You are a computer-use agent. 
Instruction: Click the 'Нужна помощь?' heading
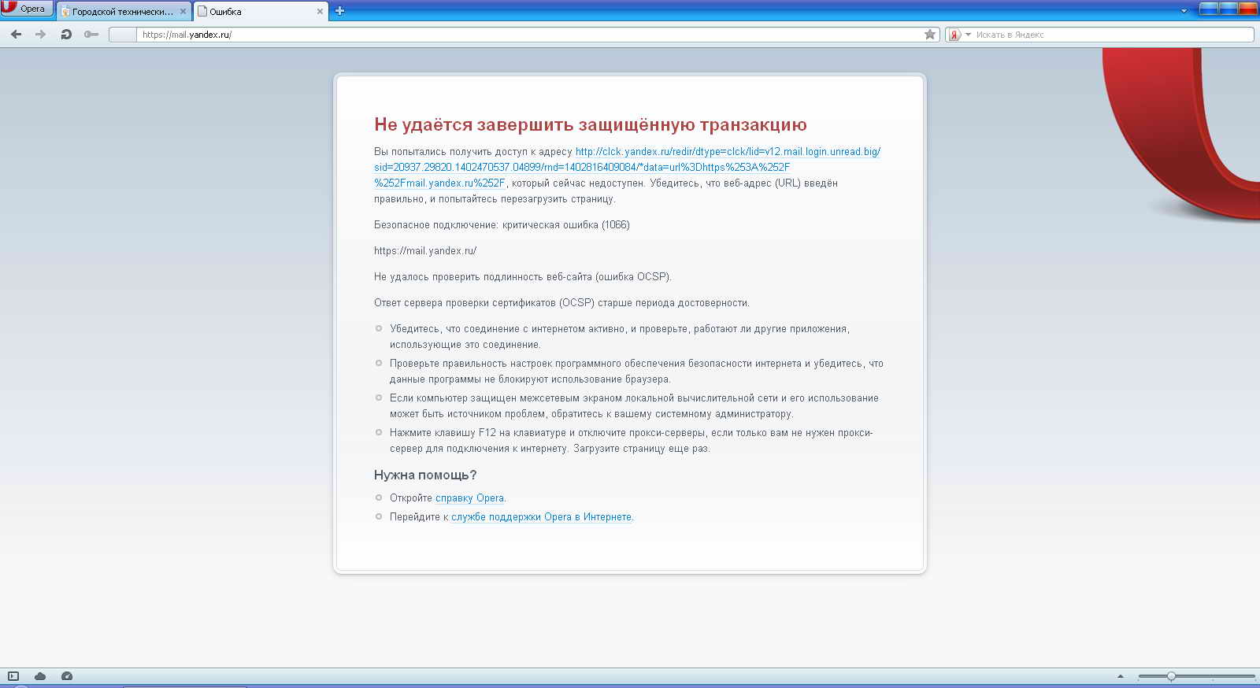[425, 475]
